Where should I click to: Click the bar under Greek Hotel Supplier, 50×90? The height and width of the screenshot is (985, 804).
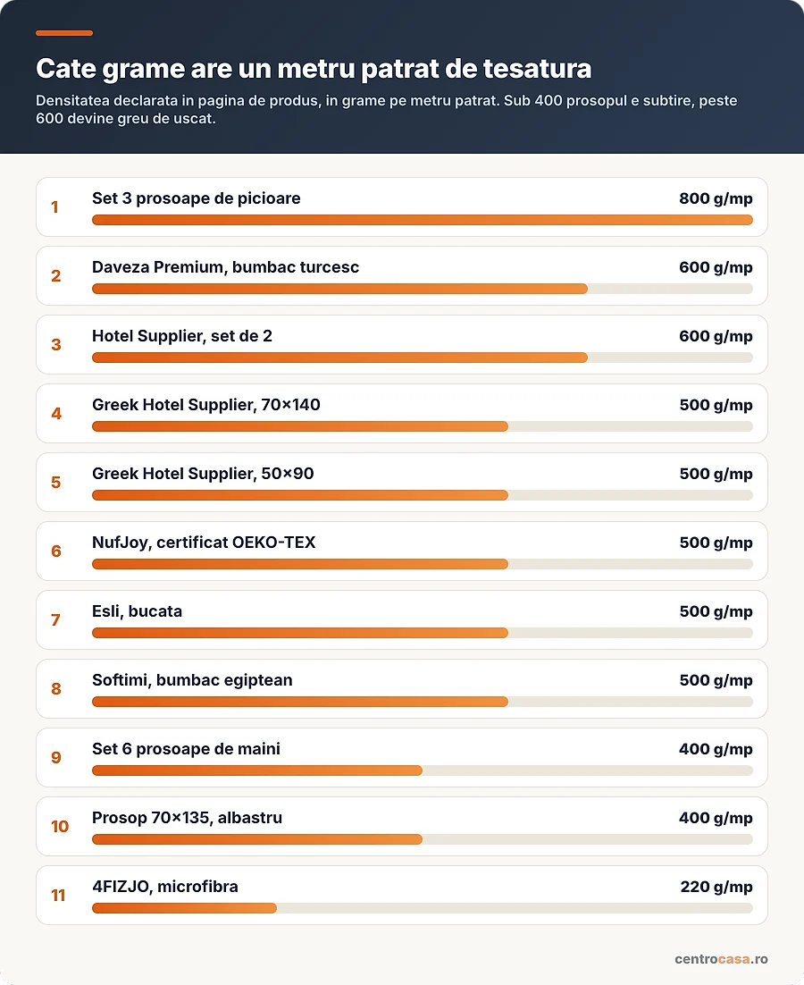[x=423, y=495]
